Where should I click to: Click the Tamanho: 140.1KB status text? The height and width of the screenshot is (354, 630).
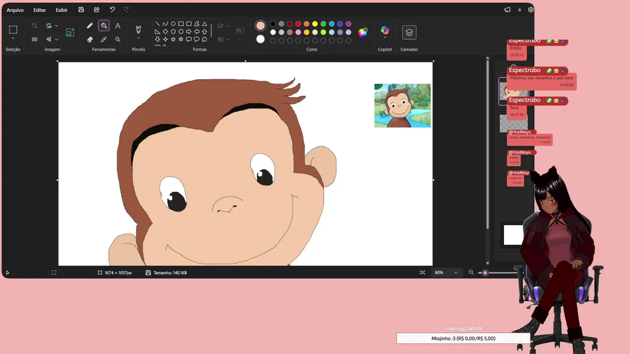170,272
